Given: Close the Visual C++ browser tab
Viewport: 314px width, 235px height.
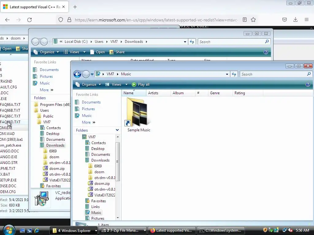Looking at the screenshot, I should point(63,7).
